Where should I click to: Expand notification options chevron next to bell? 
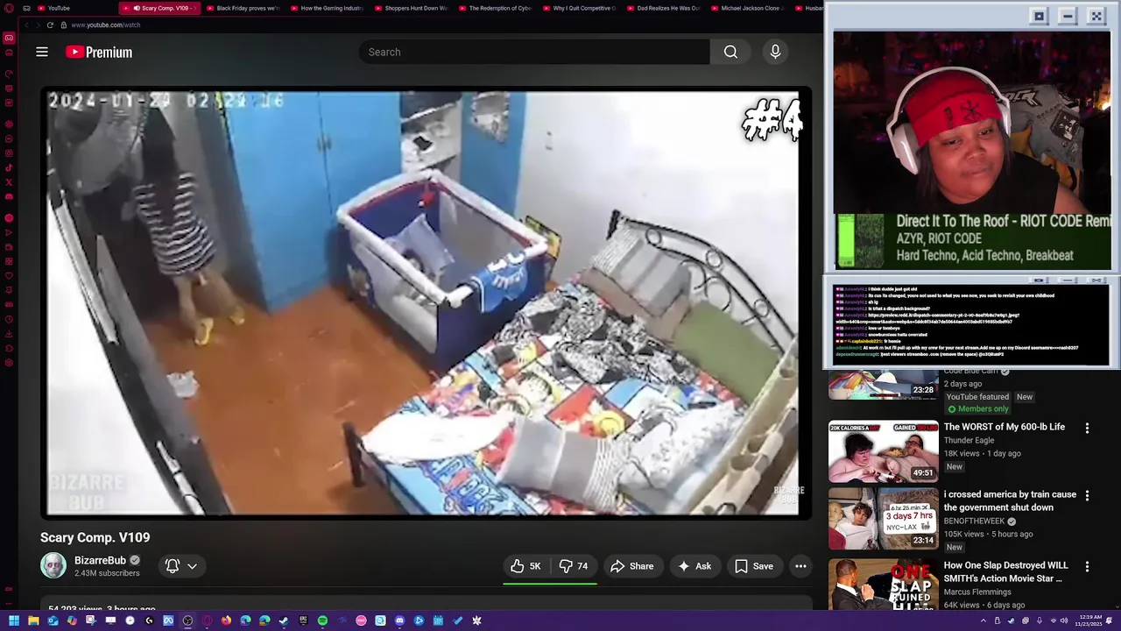coord(192,566)
